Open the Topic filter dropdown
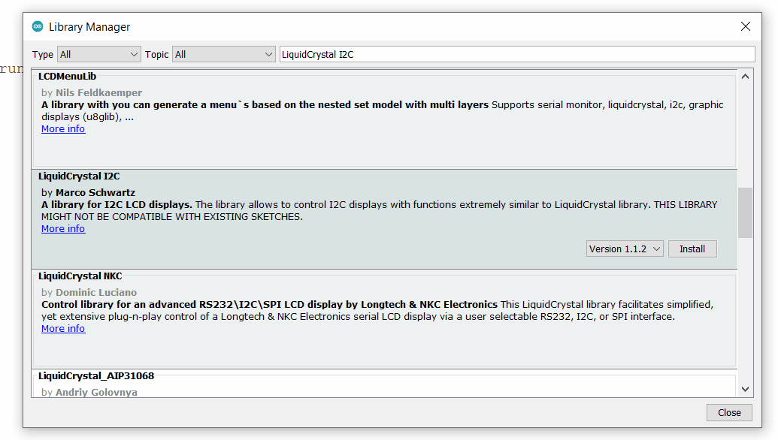The height and width of the screenshot is (440, 778). click(224, 54)
